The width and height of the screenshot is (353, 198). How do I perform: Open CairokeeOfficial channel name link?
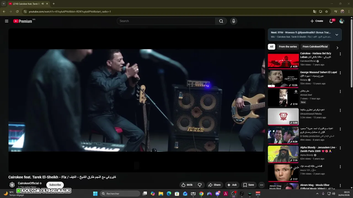(28, 183)
